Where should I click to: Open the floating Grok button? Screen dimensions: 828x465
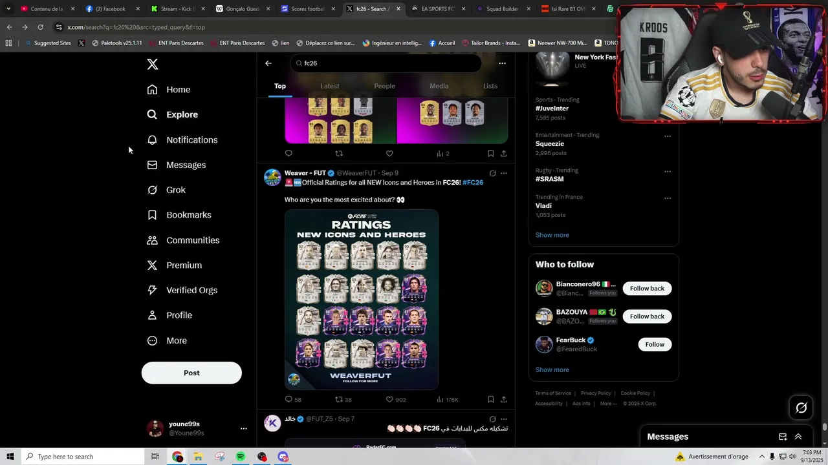[801, 408]
